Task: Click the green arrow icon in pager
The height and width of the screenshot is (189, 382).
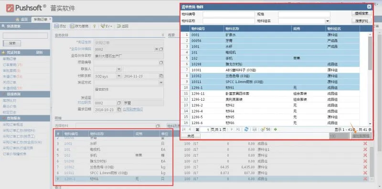Action: coord(276,129)
